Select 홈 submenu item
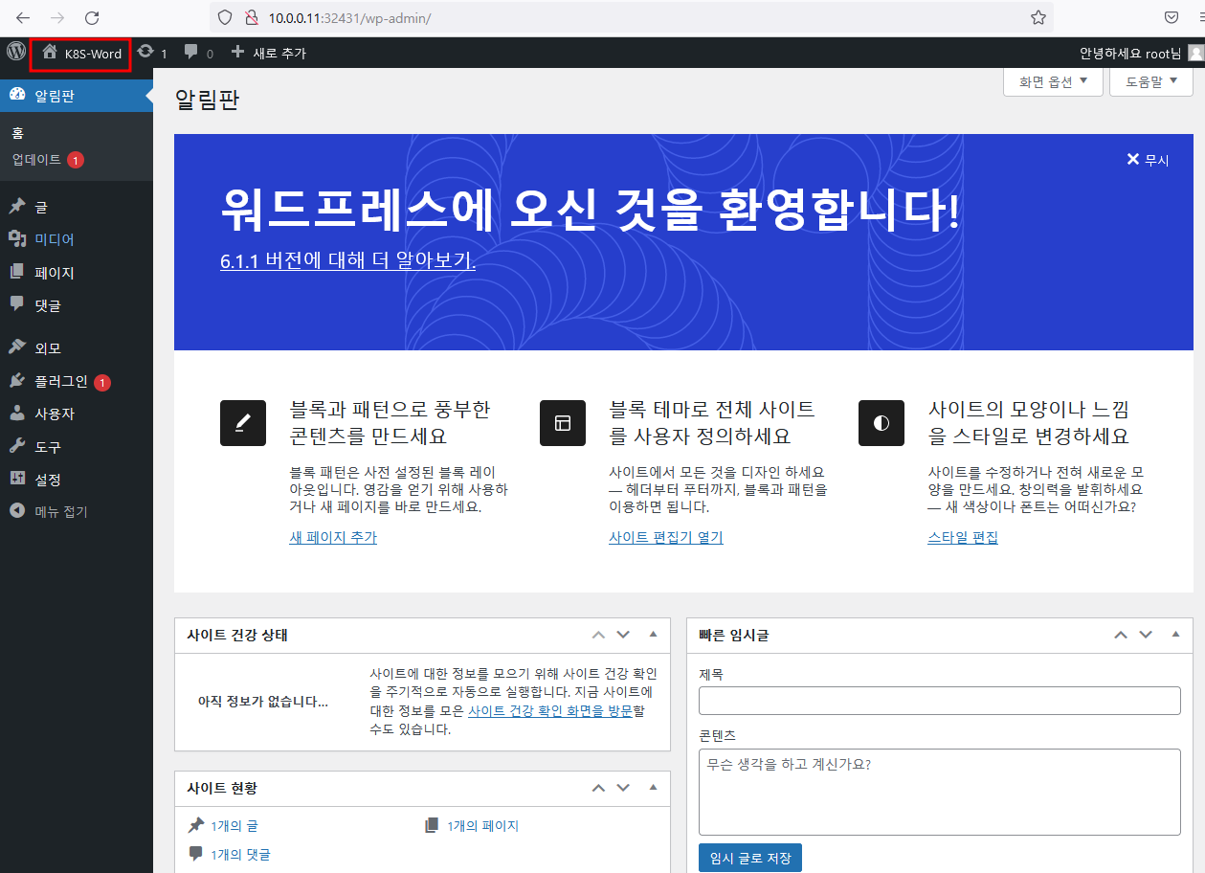The height and width of the screenshot is (873, 1205). click(x=17, y=133)
